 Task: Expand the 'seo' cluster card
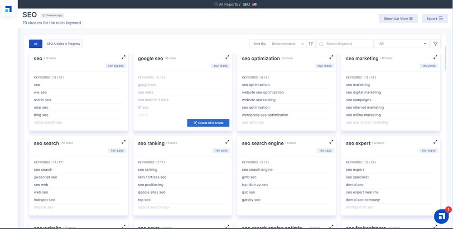124,57
